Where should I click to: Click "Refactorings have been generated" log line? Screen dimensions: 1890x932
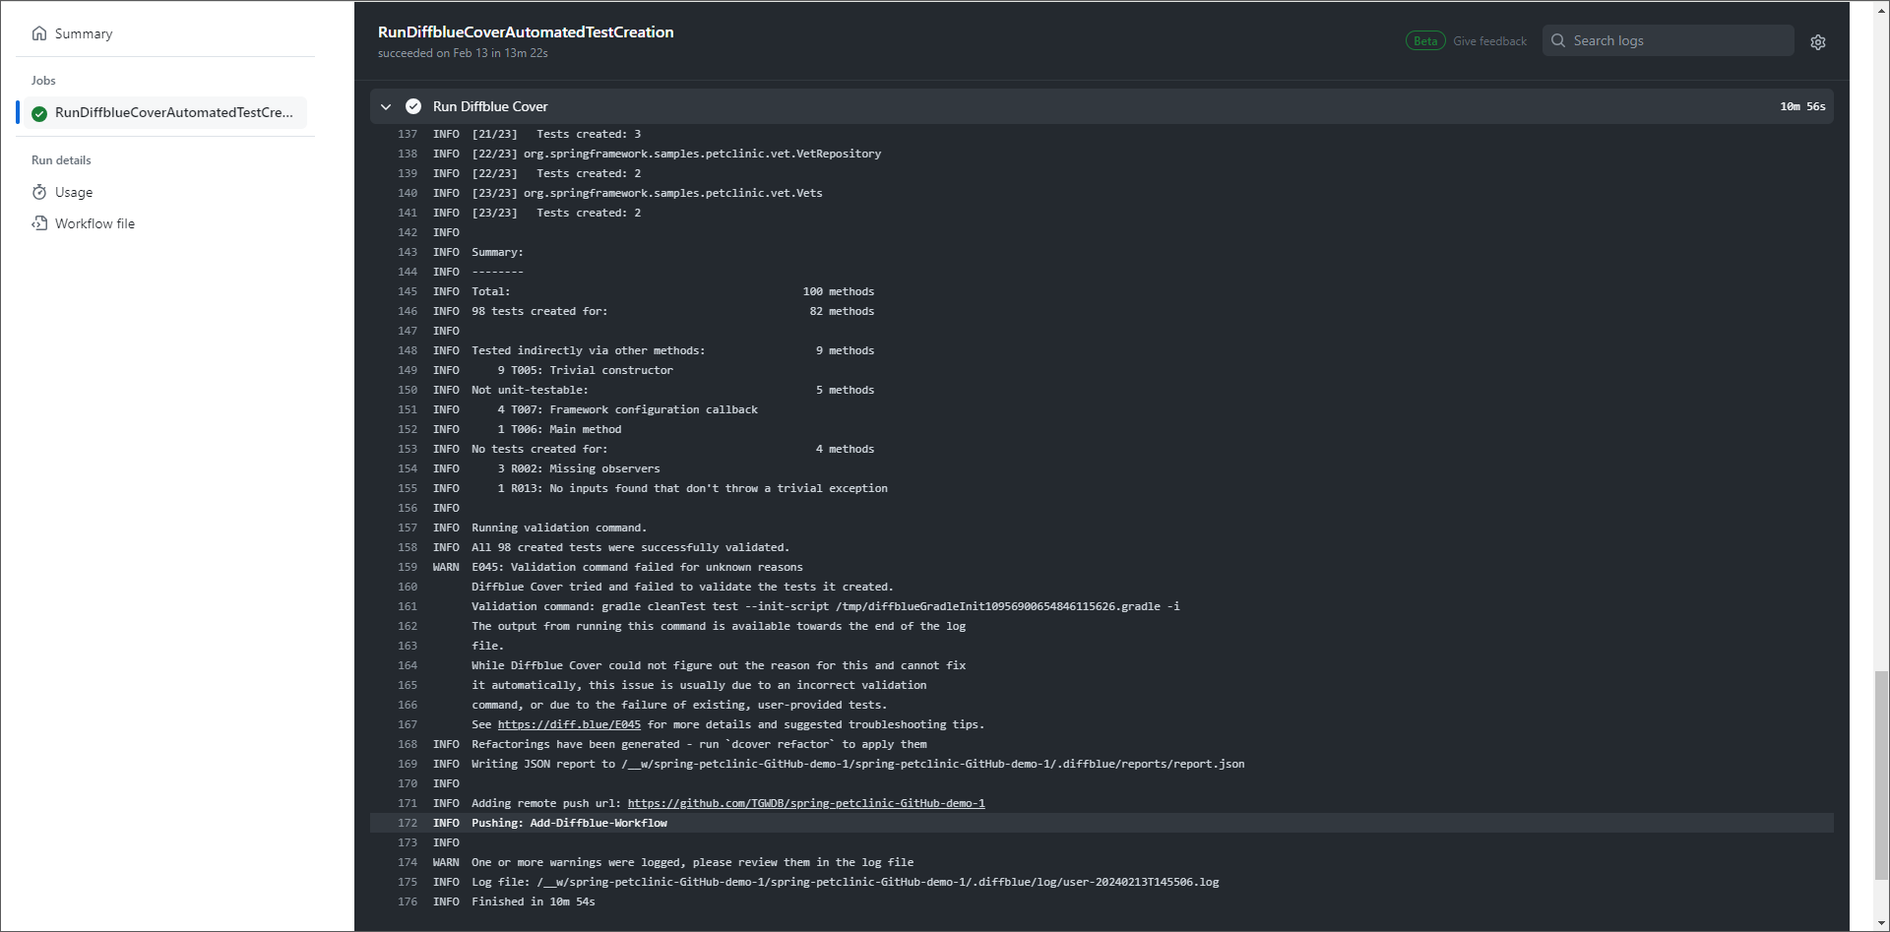699,744
